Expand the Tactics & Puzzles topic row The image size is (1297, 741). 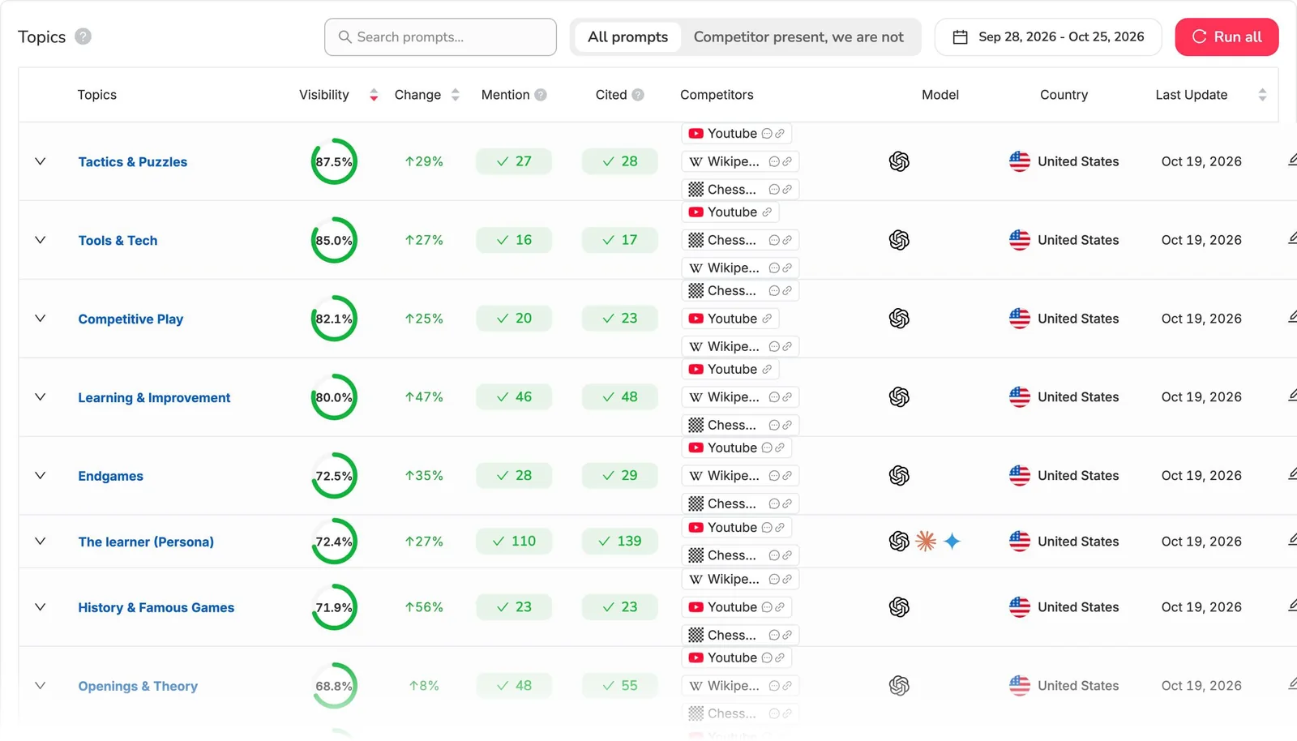point(40,161)
